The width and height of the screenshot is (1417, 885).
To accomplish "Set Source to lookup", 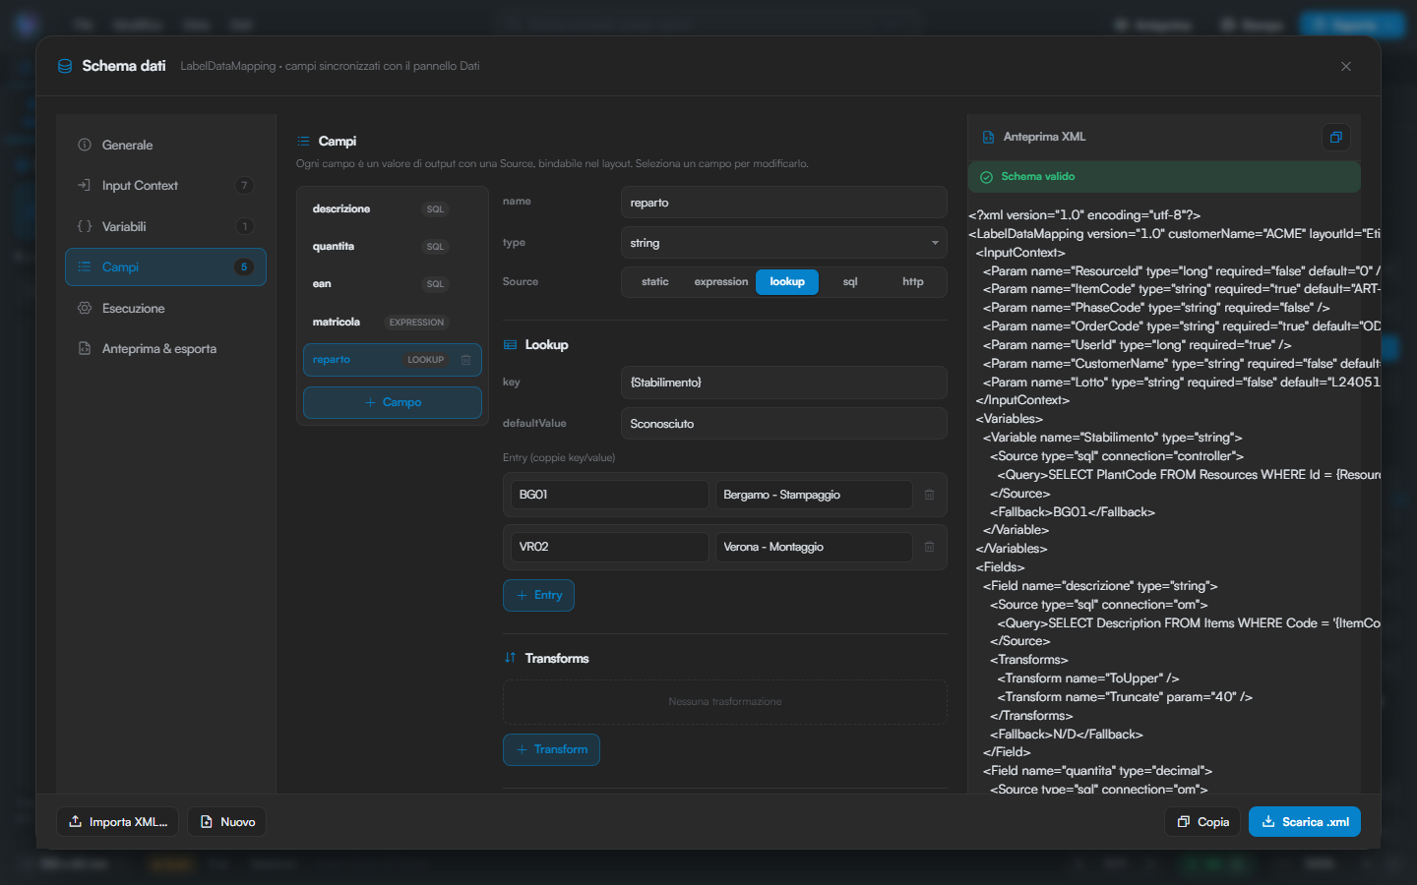I will [787, 282].
